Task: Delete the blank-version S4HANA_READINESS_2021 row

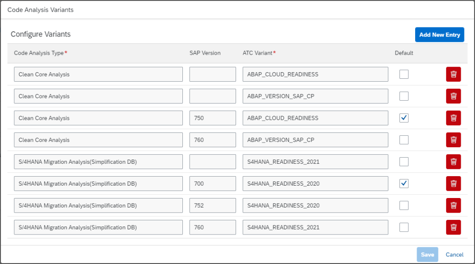Action: 453,161
